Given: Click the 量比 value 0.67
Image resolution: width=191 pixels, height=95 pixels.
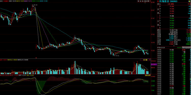Looking at the screenshot, I should tap(189, 36).
